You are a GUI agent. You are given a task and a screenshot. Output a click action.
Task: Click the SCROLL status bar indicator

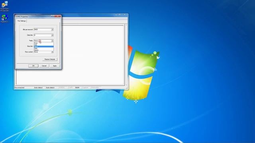point(62,87)
